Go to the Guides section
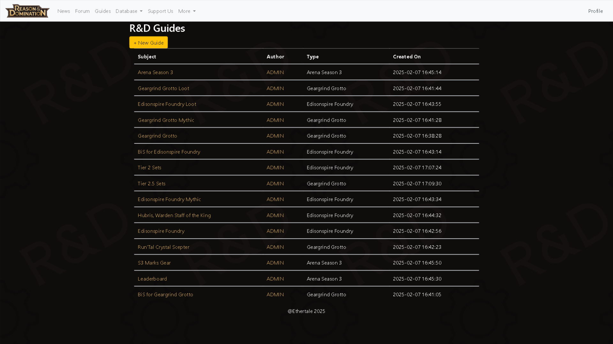 click(102, 11)
